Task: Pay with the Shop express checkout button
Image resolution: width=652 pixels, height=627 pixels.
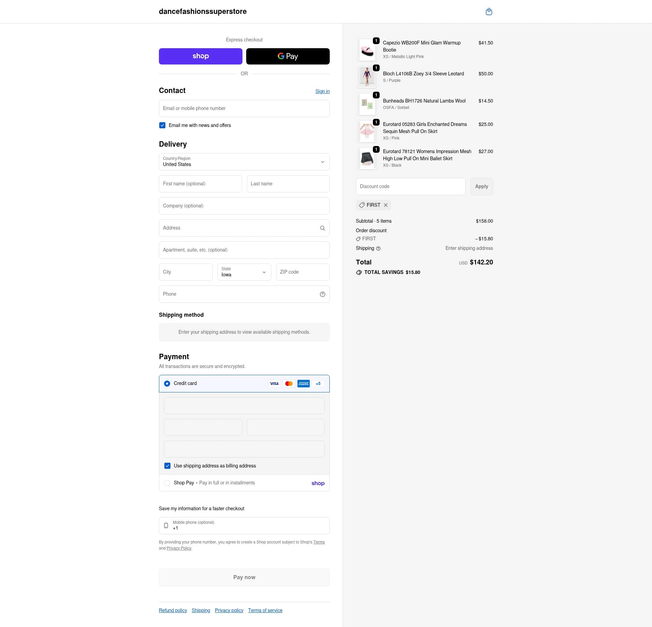Action: [x=200, y=56]
